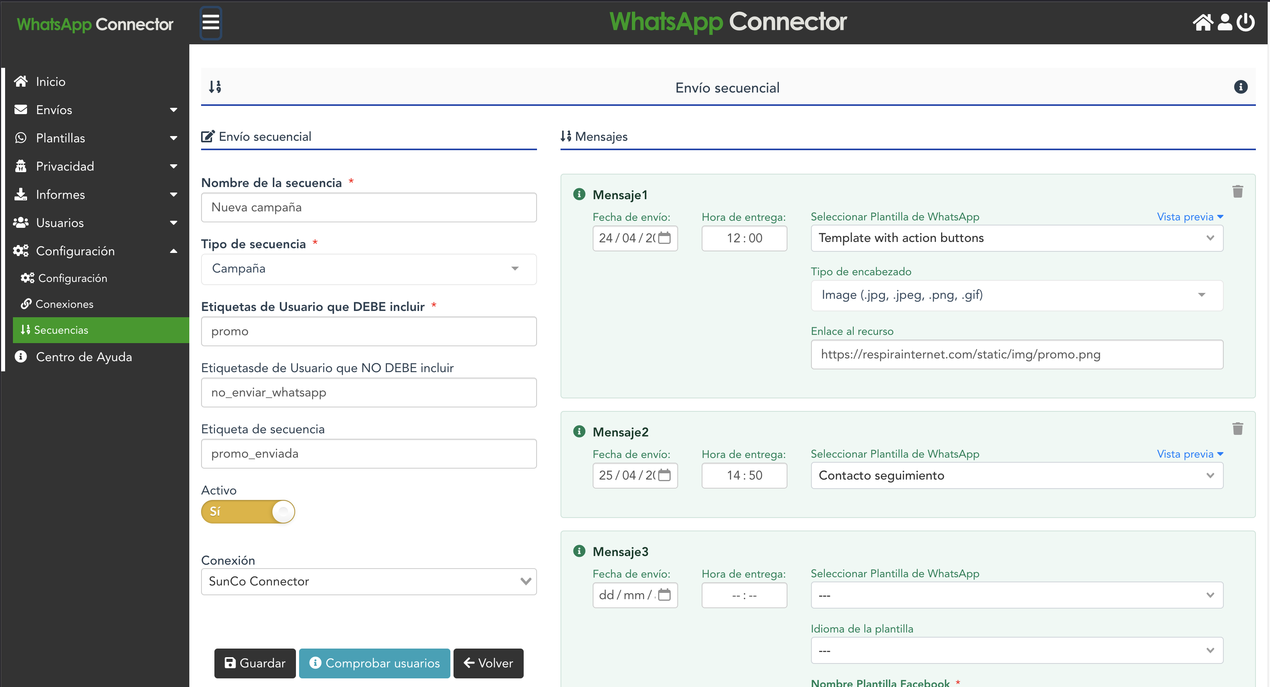Open Tipo de encabezado dropdown
Viewport: 1270px width, 687px height.
(x=1017, y=295)
